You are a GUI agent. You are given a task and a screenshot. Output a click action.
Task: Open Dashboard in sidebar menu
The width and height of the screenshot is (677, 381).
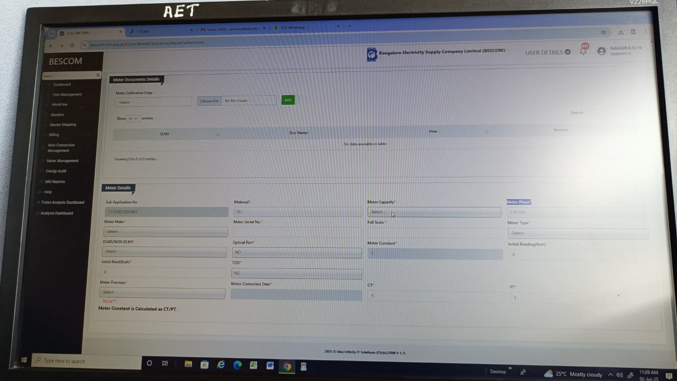pos(62,85)
